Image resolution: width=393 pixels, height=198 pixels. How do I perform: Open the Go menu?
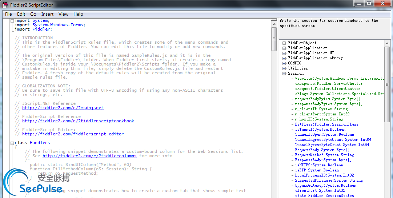(33, 14)
